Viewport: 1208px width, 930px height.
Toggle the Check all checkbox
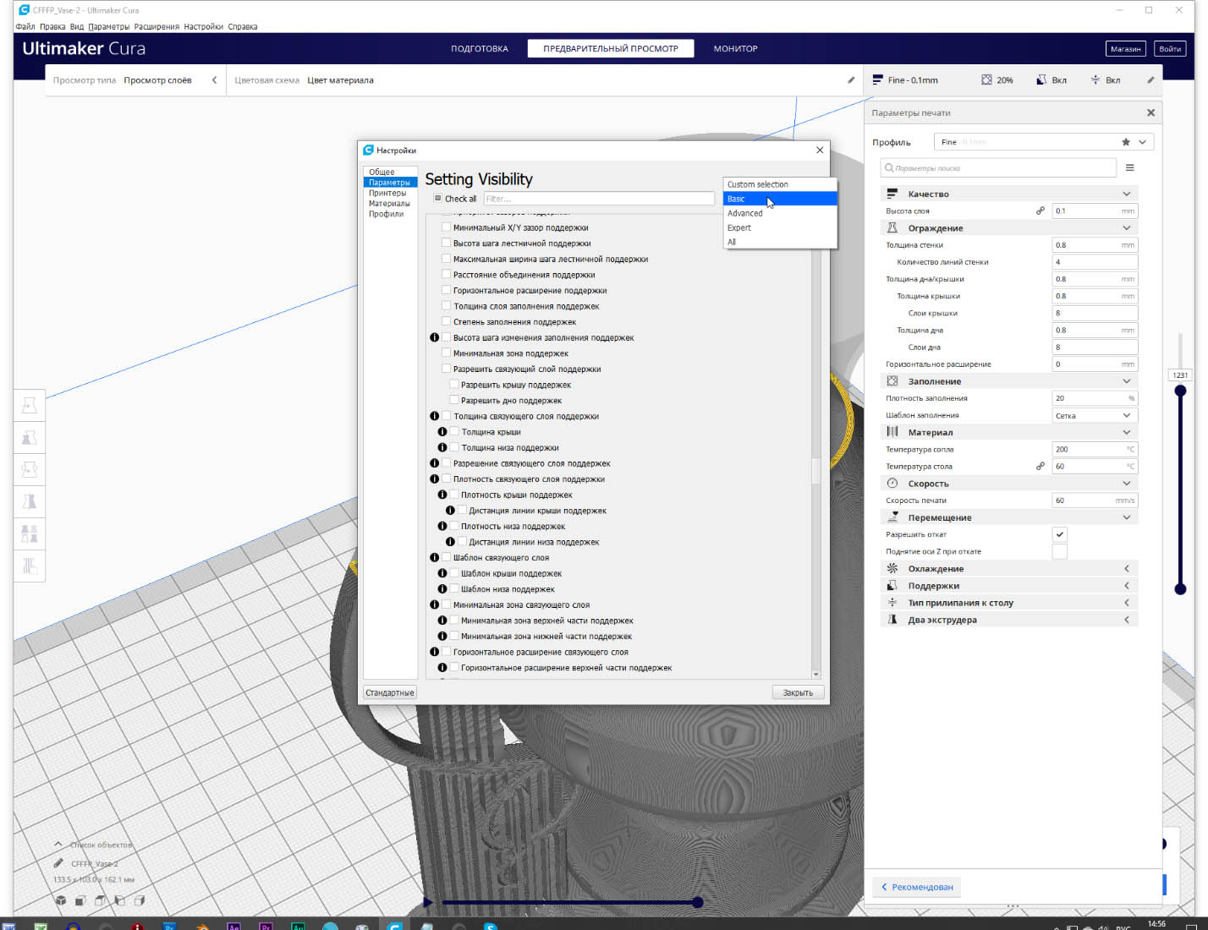coord(437,199)
